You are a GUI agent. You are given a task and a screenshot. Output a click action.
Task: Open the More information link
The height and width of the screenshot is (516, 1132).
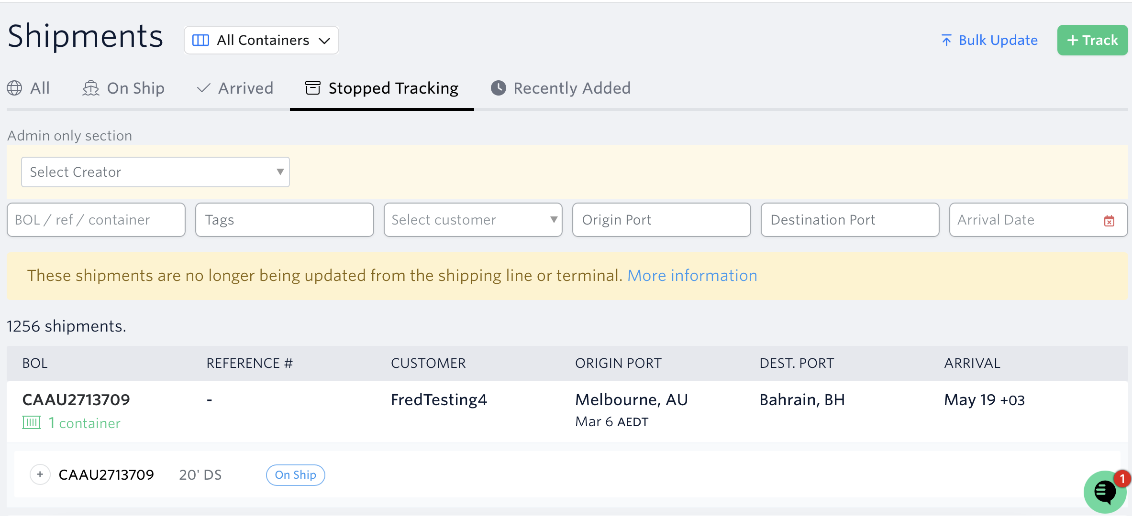coord(692,276)
